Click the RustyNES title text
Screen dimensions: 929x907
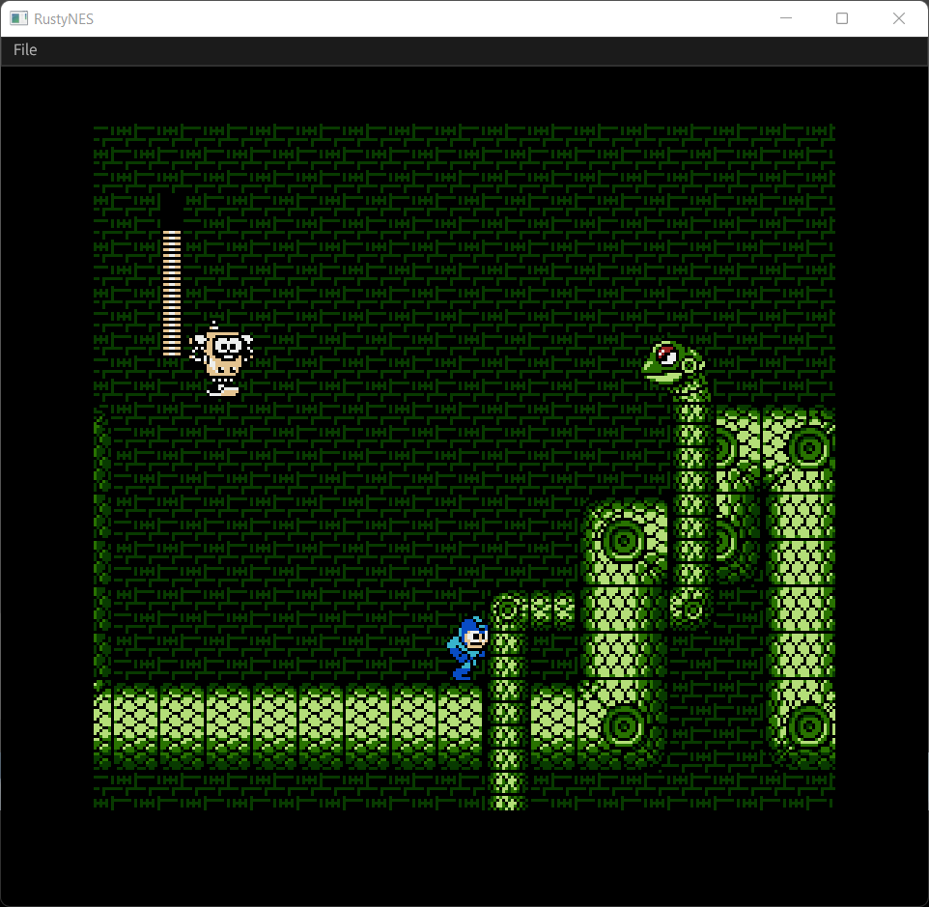click(x=64, y=19)
